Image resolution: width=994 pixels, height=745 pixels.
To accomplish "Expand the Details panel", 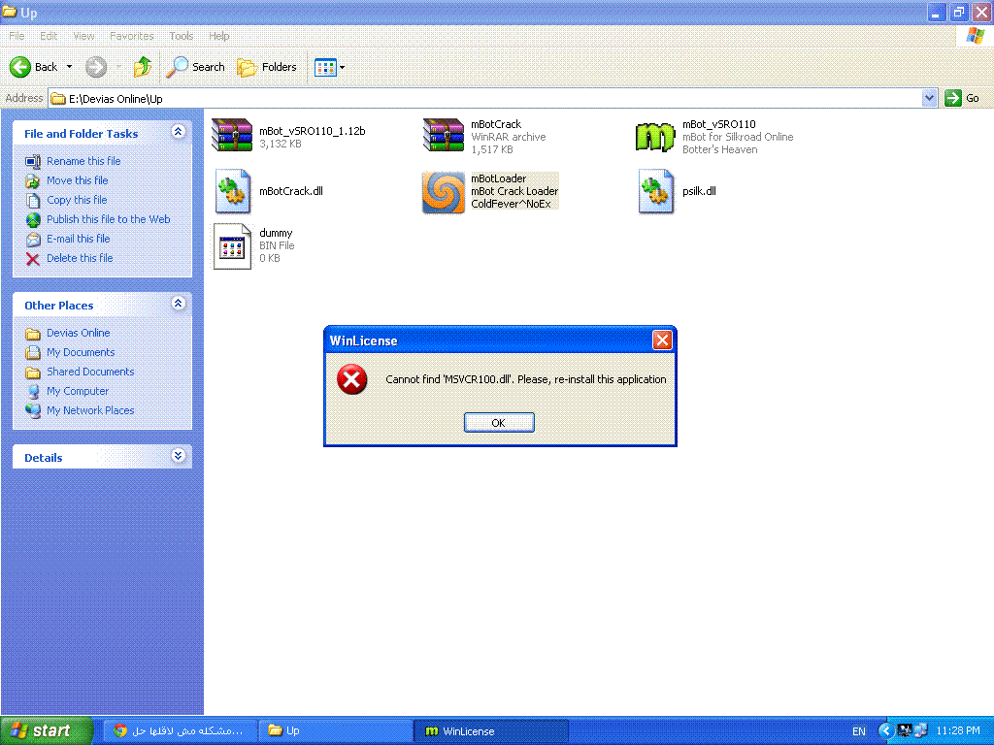I will [179, 456].
